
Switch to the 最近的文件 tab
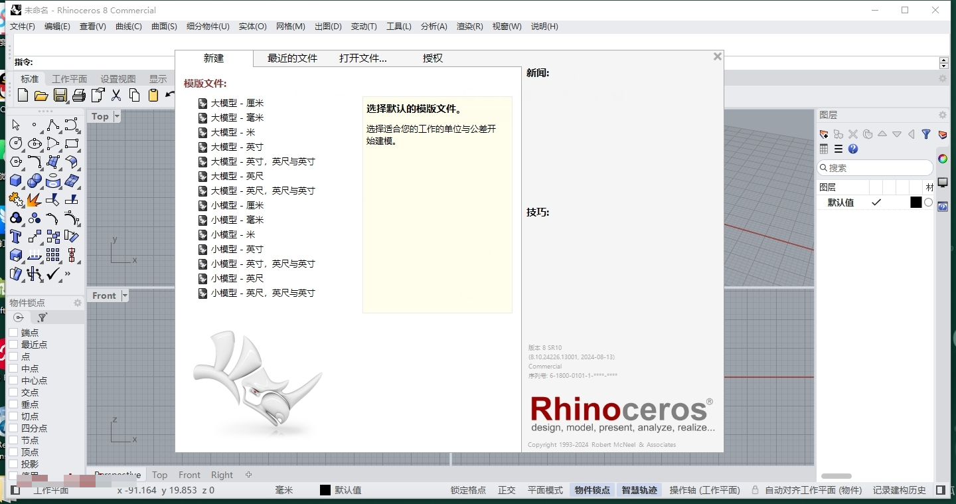tap(292, 58)
